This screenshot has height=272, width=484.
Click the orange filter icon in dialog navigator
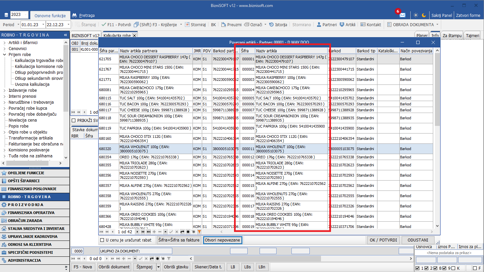pos(199,232)
